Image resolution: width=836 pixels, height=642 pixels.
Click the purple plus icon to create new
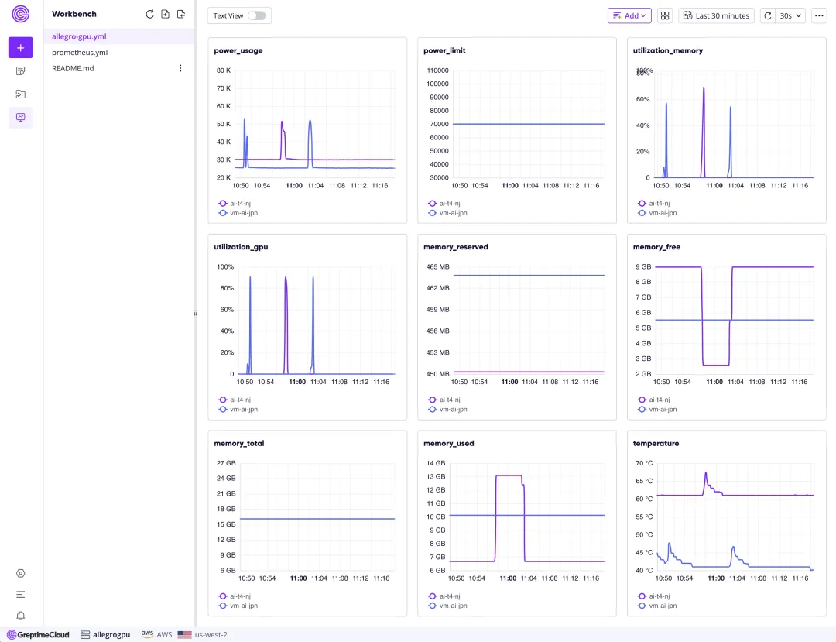pyautogui.click(x=21, y=47)
